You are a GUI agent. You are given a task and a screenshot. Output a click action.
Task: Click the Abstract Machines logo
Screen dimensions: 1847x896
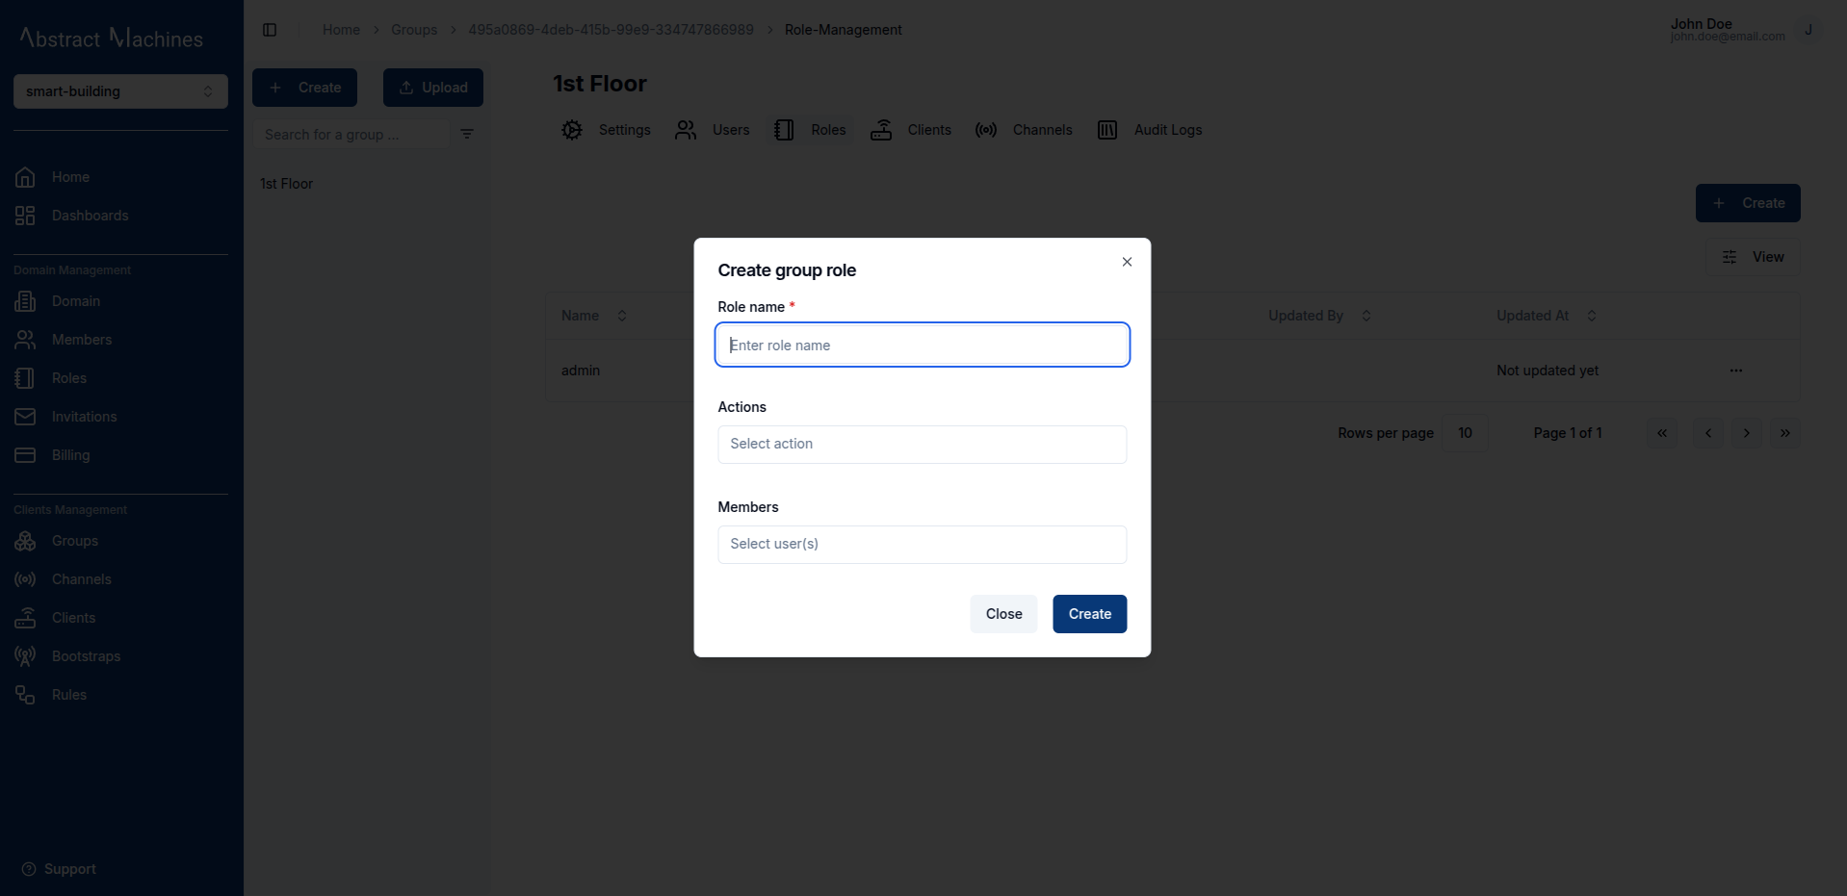(112, 38)
